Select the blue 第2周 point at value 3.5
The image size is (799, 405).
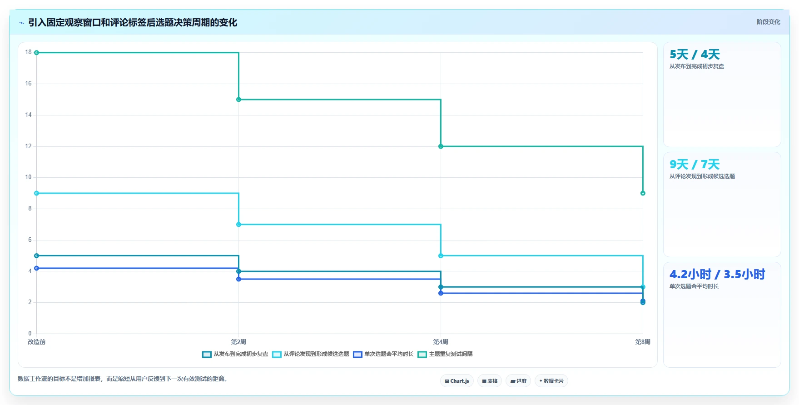click(238, 279)
